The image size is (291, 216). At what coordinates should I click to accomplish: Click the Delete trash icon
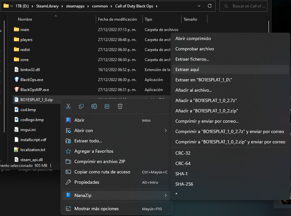(x=120, y=106)
